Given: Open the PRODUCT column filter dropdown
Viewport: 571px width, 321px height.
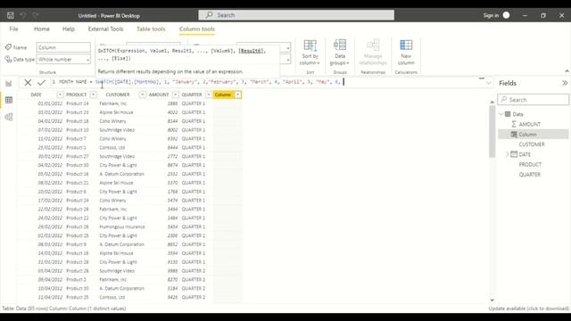Looking at the screenshot, I should tap(93, 95).
